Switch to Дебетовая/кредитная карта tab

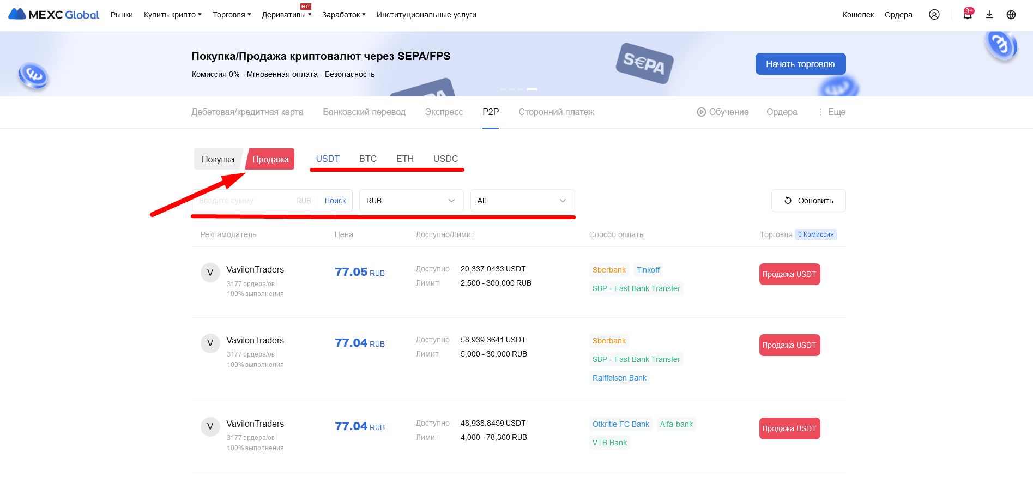point(247,112)
